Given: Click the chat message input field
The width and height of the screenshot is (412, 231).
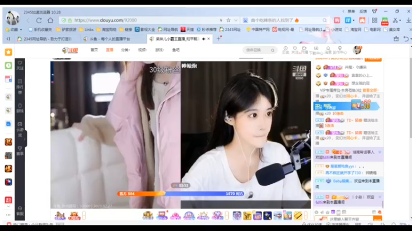Looking at the screenshot, I should [344, 219].
